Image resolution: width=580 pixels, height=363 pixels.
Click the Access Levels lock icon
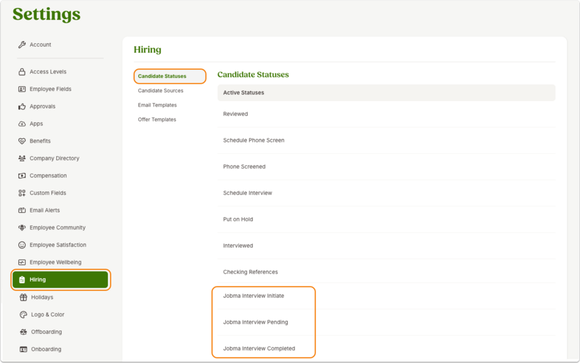click(22, 72)
